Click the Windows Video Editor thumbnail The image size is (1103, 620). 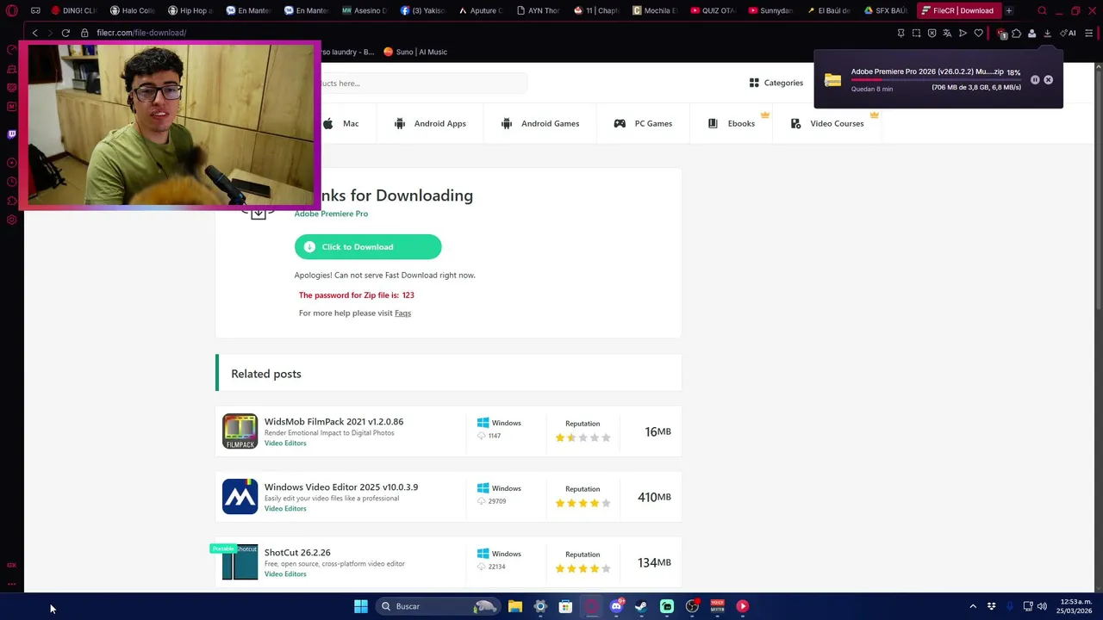pos(240,497)
